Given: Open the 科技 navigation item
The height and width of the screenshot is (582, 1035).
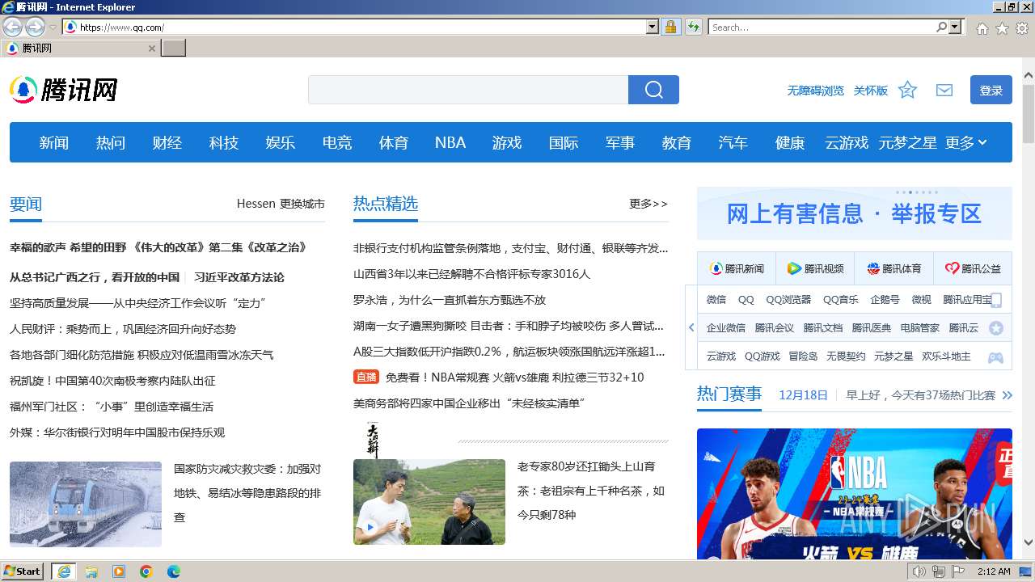Looking at the screenshot, I should (224, 142).
